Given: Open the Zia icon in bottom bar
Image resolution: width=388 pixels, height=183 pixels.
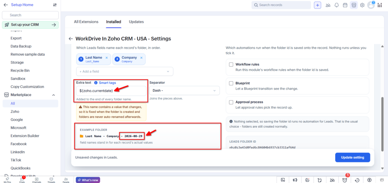Looking at the screenshot, I should [332, 180].
